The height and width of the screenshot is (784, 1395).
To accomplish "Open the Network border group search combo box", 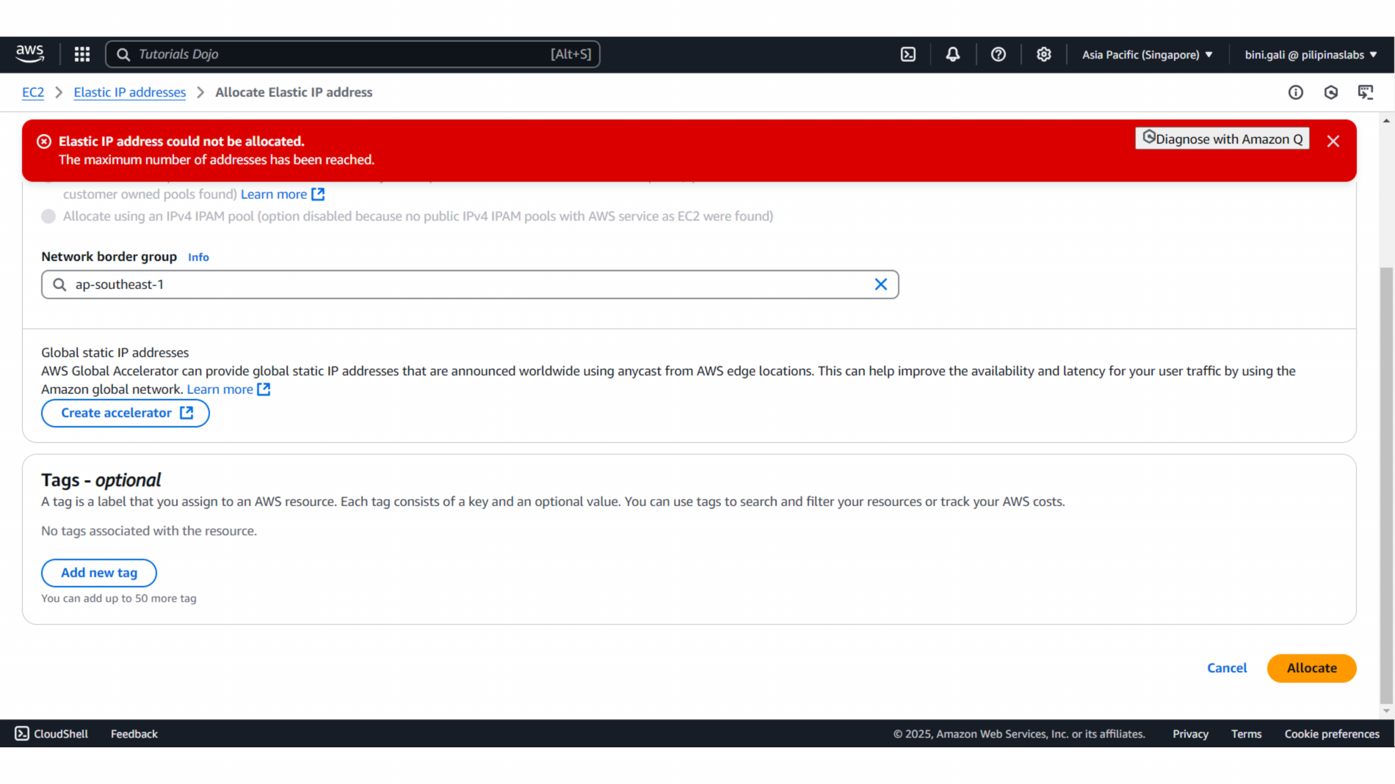I will (x=469, y=285).
